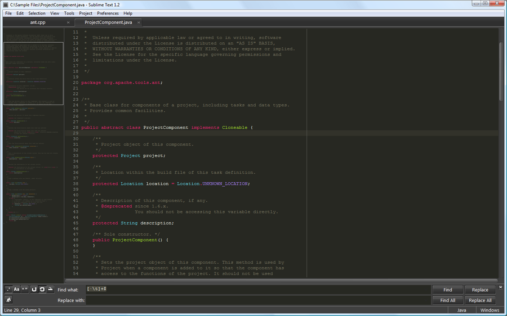507x316 pixels.
Task: Click 'WITHOUT WARRANTIES OR CONDITIONS' comment line
Action: click(x=194, y=49)
